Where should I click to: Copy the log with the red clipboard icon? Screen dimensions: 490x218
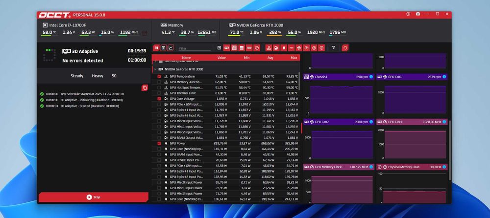(145, 88)
